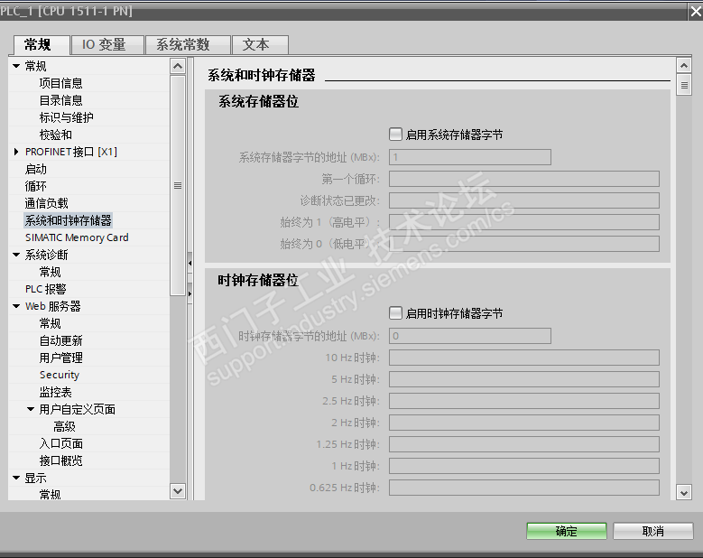Screen dimensions: 703x558
Task: Select 启动 in the navigation tree
Action: tap(36, 169)
